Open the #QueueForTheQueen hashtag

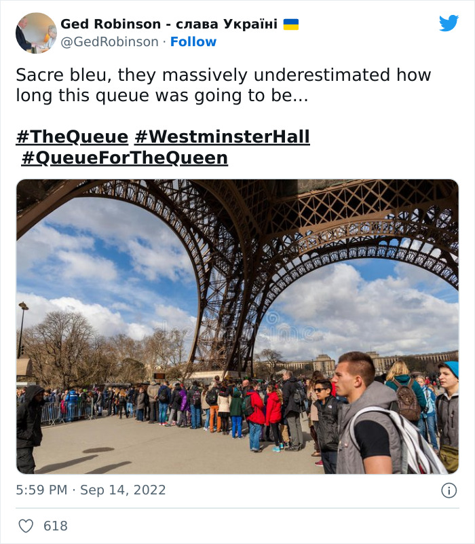click(124, 158)
